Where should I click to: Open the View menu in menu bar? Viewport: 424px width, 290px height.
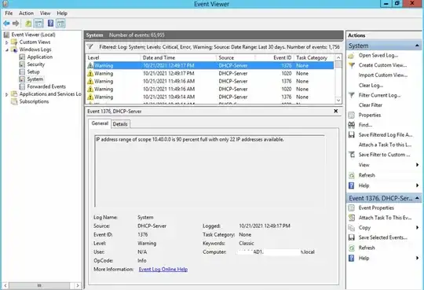coord(46,13)
